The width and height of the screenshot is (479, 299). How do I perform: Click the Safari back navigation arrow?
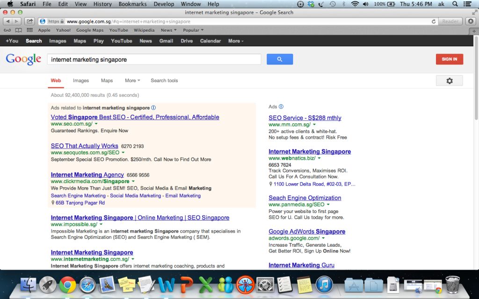tap(7, 21)
